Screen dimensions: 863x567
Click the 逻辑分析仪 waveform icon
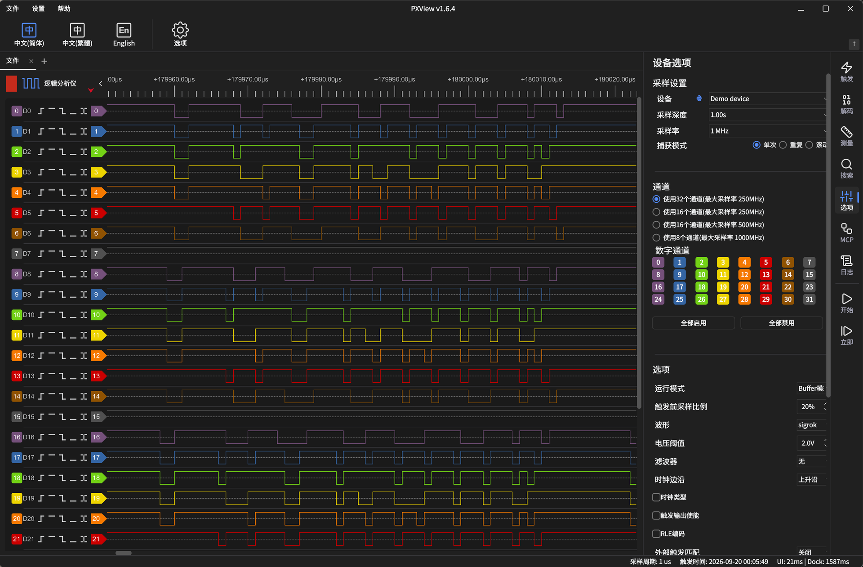click(x=31, y=83)
